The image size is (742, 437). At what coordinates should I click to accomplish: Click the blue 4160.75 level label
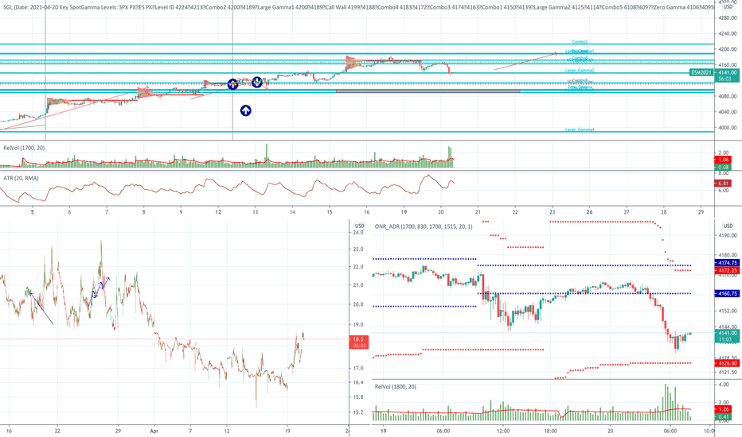(726, 293)
